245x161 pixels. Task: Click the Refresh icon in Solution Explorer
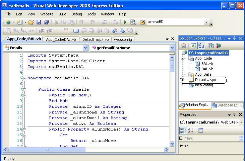[193, 46]
